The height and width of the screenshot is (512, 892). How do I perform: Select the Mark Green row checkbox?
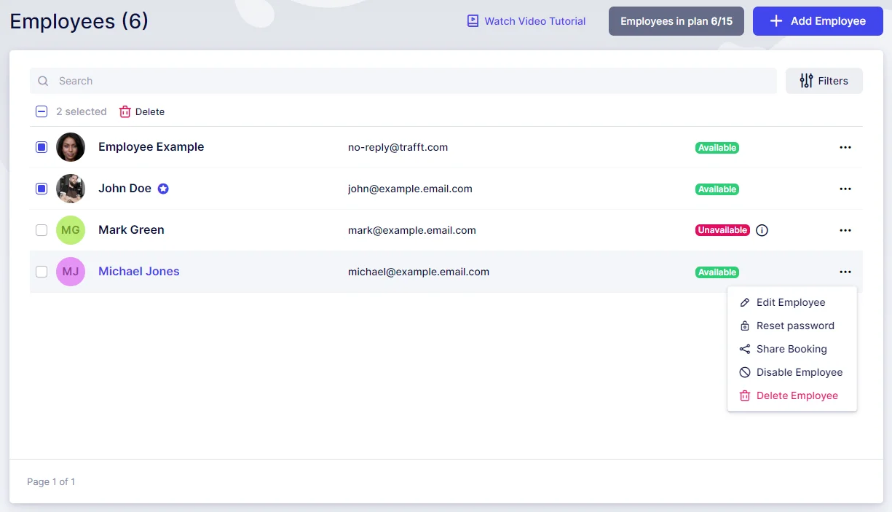[42, 230]
